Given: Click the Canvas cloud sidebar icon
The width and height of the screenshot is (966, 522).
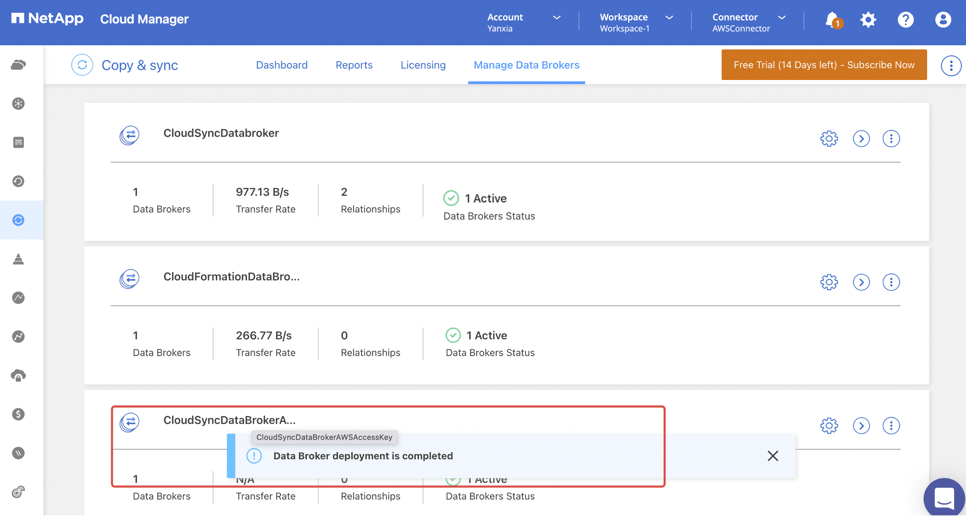Looking at the screenshot, I should coord(18,65).
